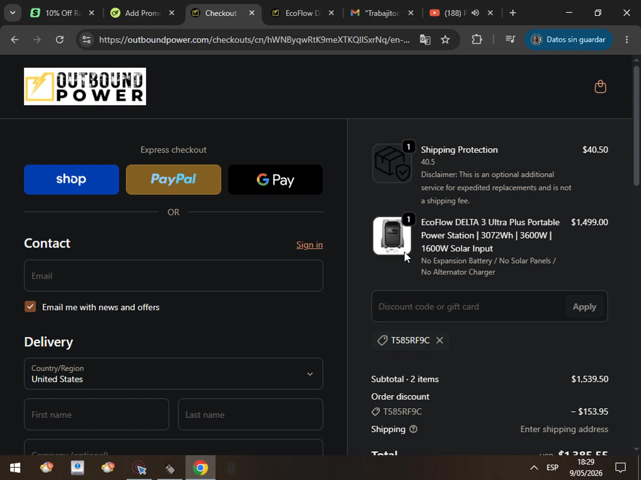Open Chrome from the taskbar
The height and width of the screenshot is (480, 641).
(200, 468)
